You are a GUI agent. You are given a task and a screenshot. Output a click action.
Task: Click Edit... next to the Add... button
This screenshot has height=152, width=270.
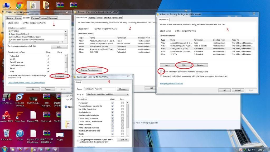[184, 65]
